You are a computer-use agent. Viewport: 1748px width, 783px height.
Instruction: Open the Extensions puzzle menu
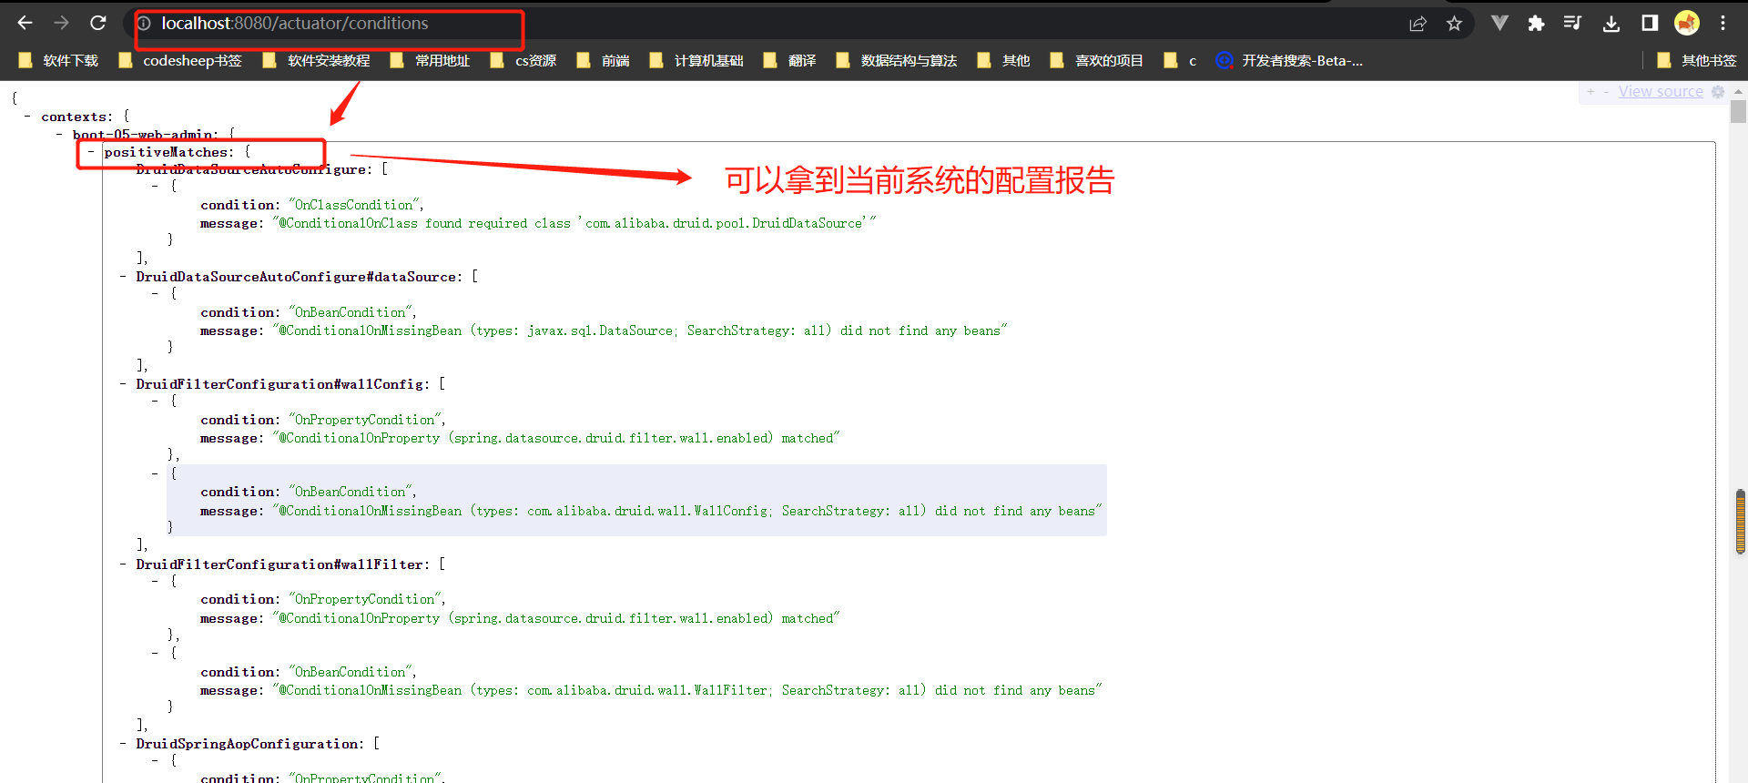tap(1536, 24)
